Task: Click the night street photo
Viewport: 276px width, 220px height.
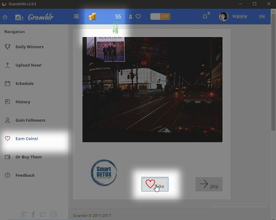Action: coord(153,89)
